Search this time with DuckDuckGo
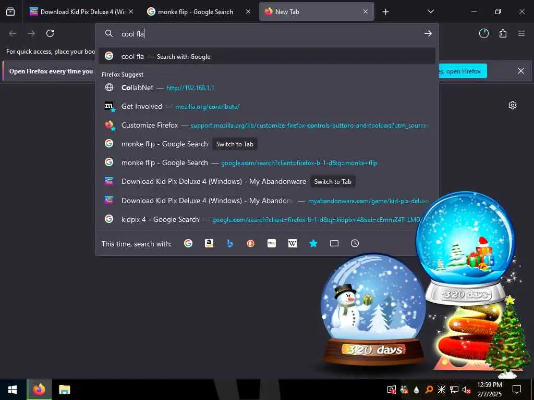This screenshot has width=534, height=400. (251, 244)
